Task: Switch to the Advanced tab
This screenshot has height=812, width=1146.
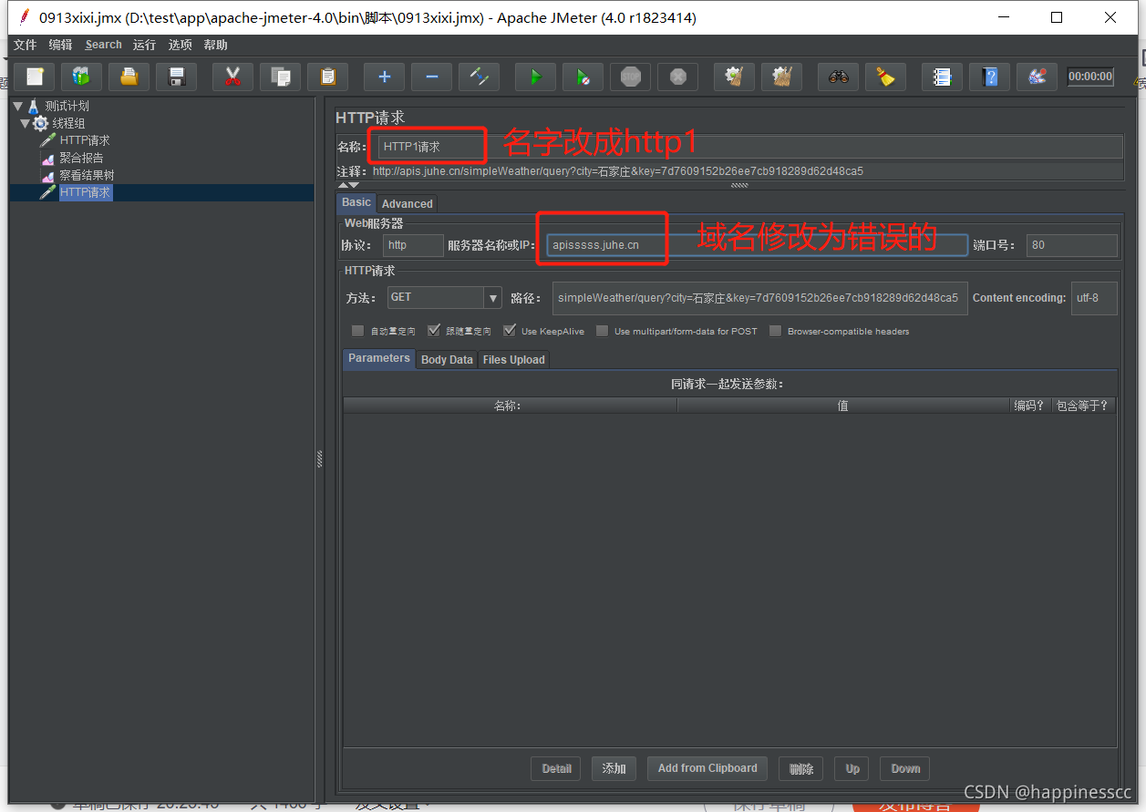Action: coord(407,203)
